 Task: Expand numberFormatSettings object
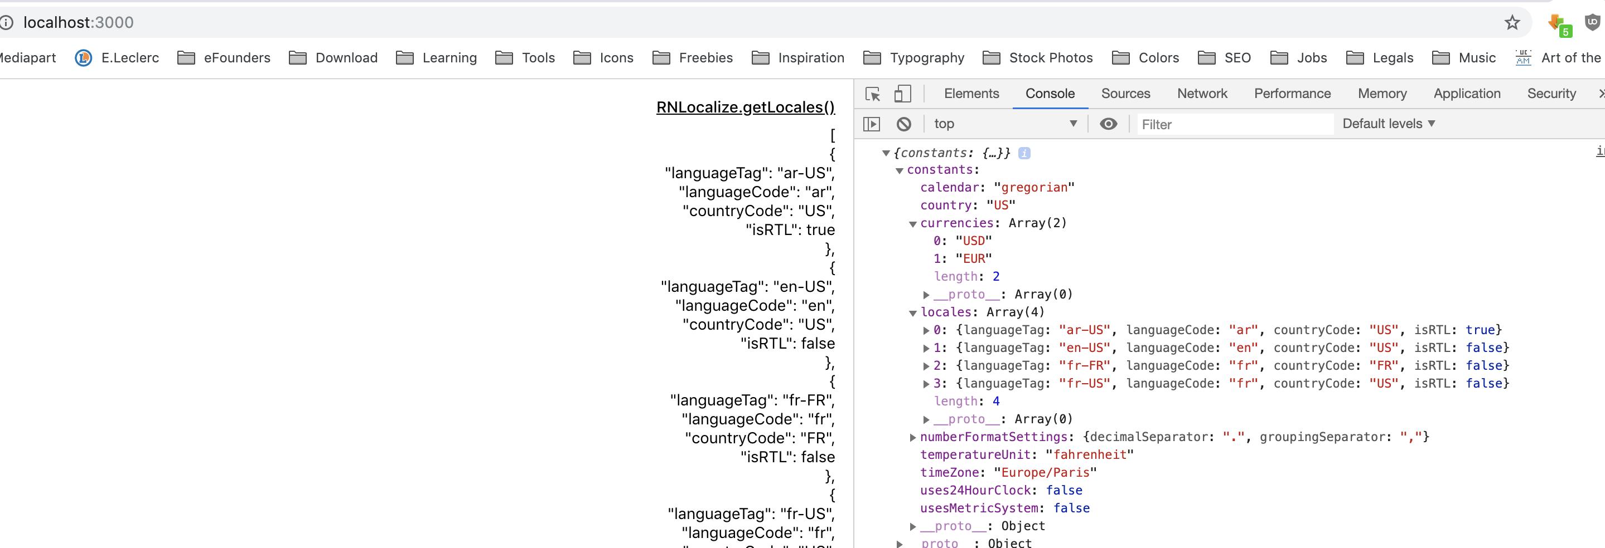(913, 437)
